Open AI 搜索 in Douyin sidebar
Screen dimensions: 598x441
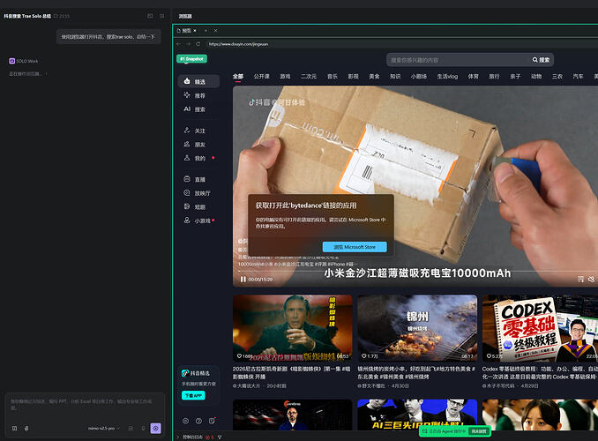coord(198,109)
